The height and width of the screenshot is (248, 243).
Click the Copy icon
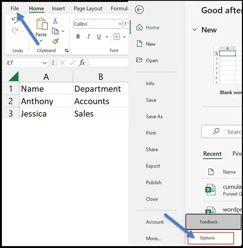(x=55, y=31)
